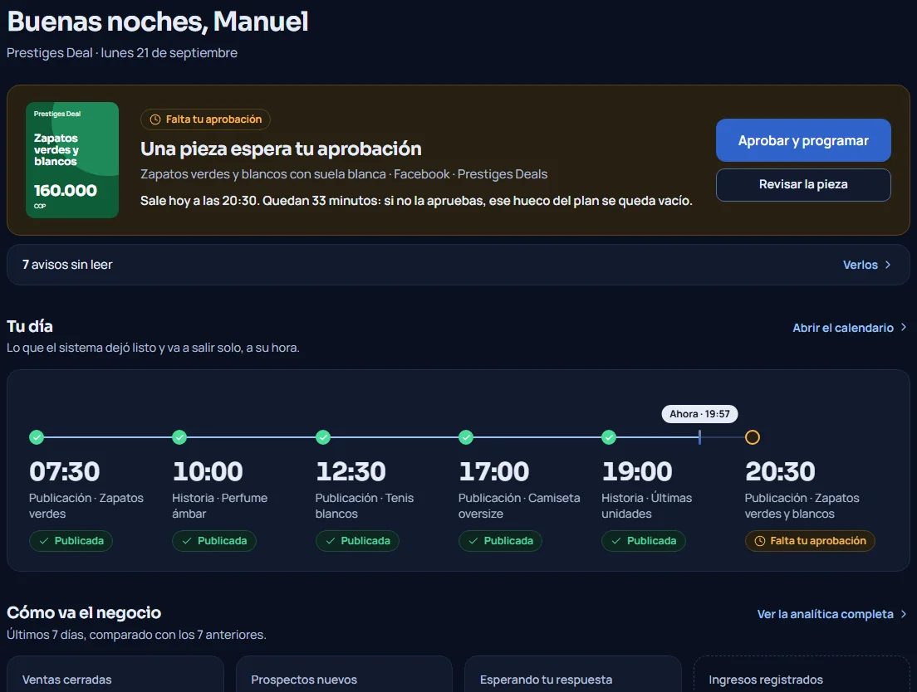Open the Prospectos nuevos card
917x692 pixels.
pos(344,674)
